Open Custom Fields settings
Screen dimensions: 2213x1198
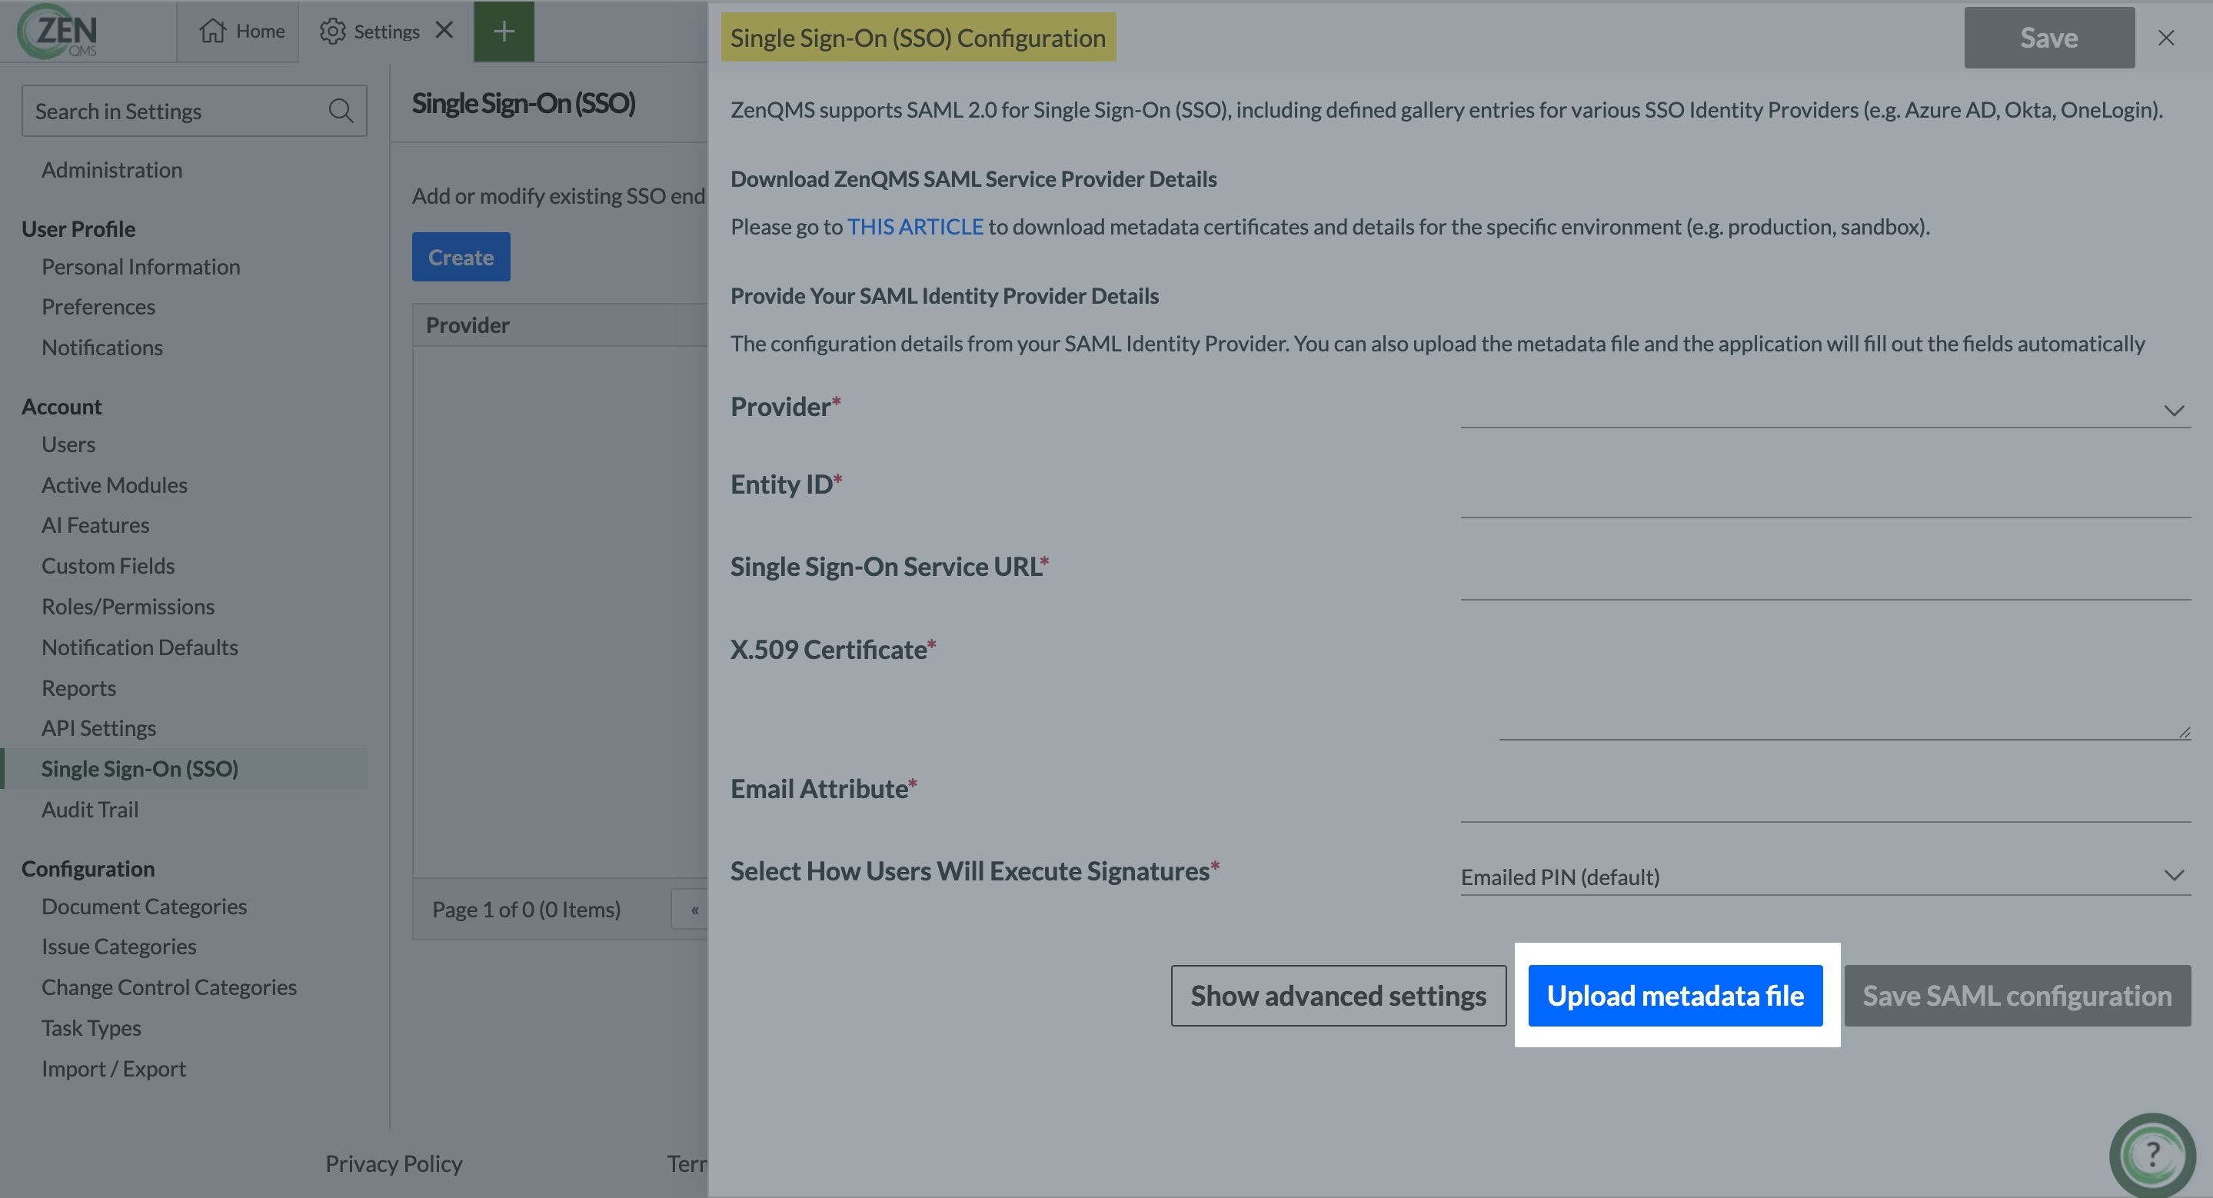pos(108,566)
